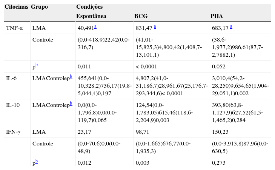Click the BCG subheader
The image size is (275, 170).
pos(141,16)
